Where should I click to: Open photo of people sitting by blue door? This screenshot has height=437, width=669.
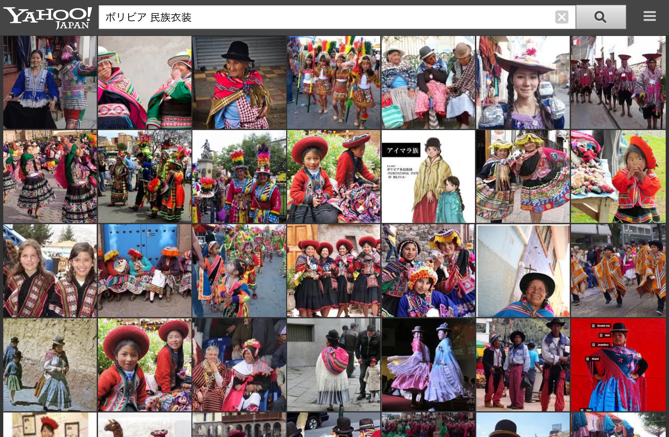click(x=144, y=271)
